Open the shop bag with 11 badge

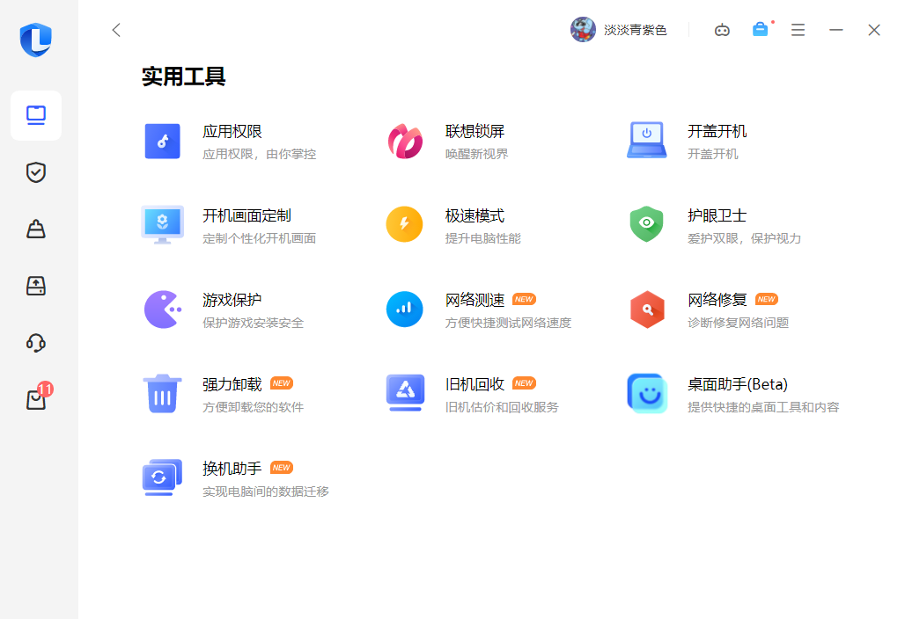coord(38,397)
